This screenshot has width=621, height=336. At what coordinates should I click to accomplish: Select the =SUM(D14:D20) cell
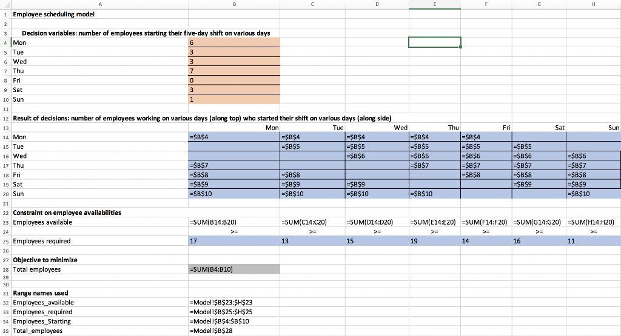tap(377, 222)
